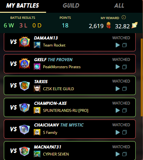This screenshot has width=143, height=160.
Task: Open battle details icon for CHAMPION-AXE match
Action: (125, 110)
